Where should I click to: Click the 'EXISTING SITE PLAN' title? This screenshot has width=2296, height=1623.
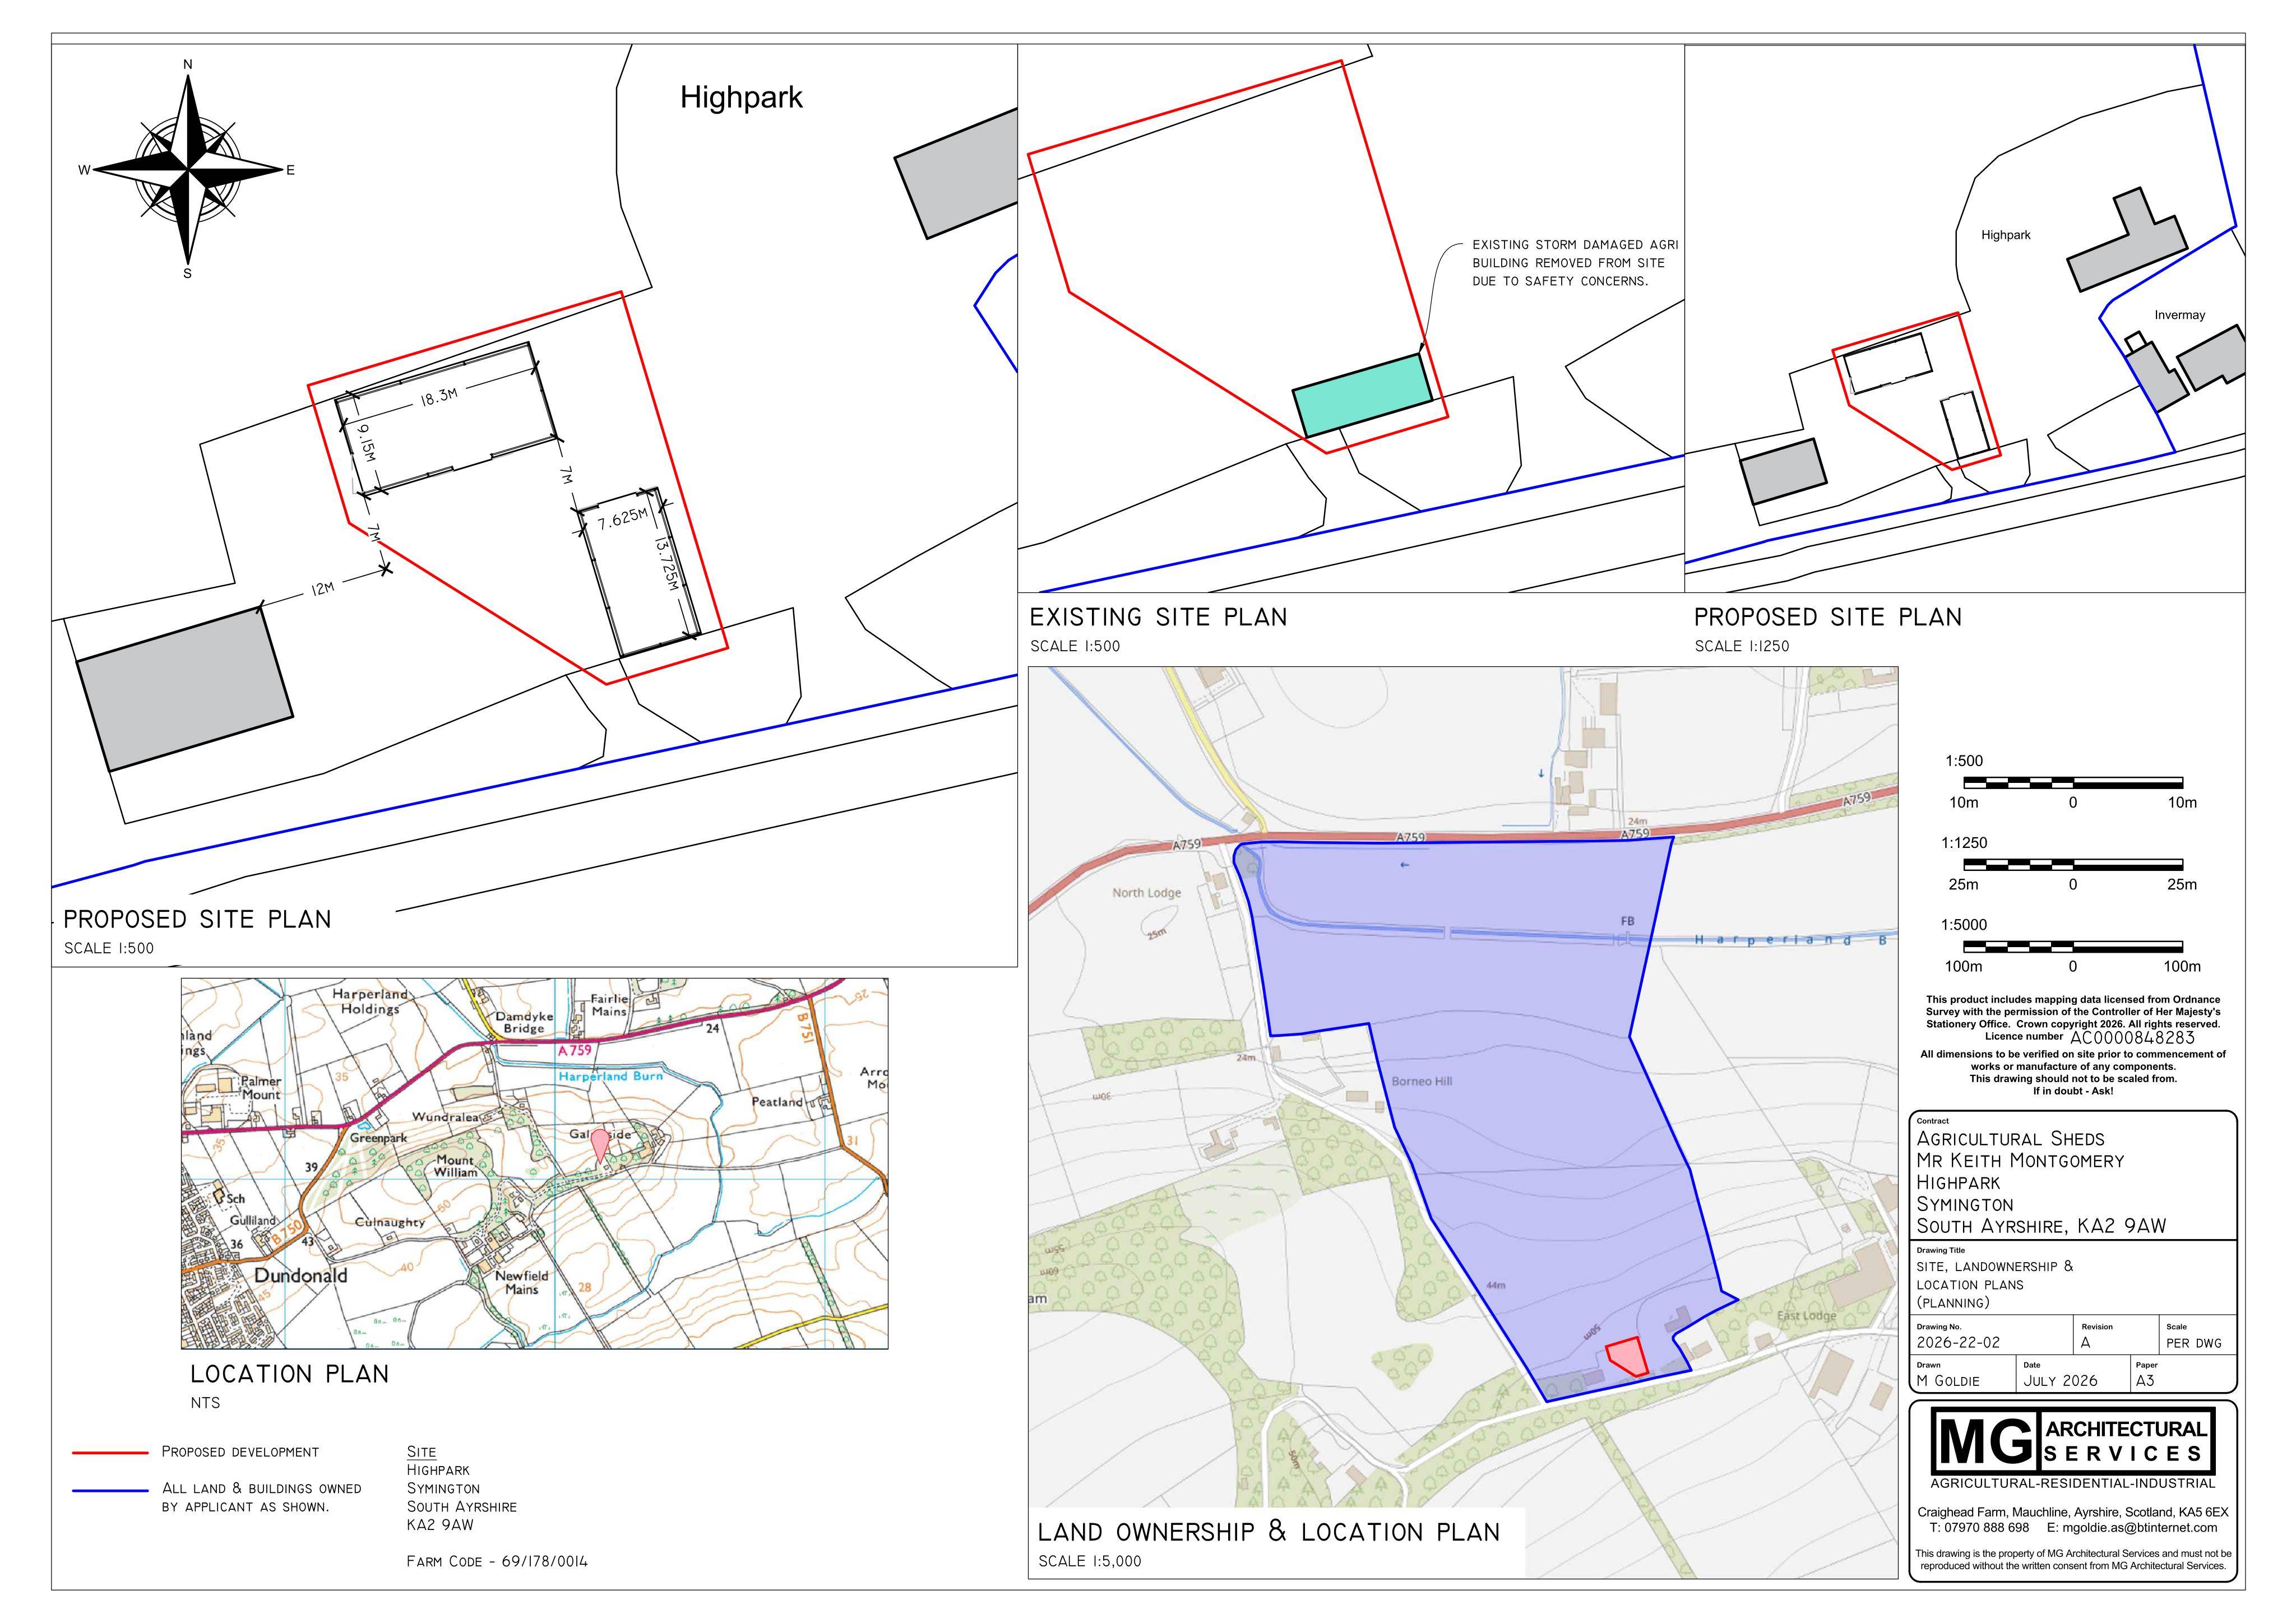coord(1158,617)
